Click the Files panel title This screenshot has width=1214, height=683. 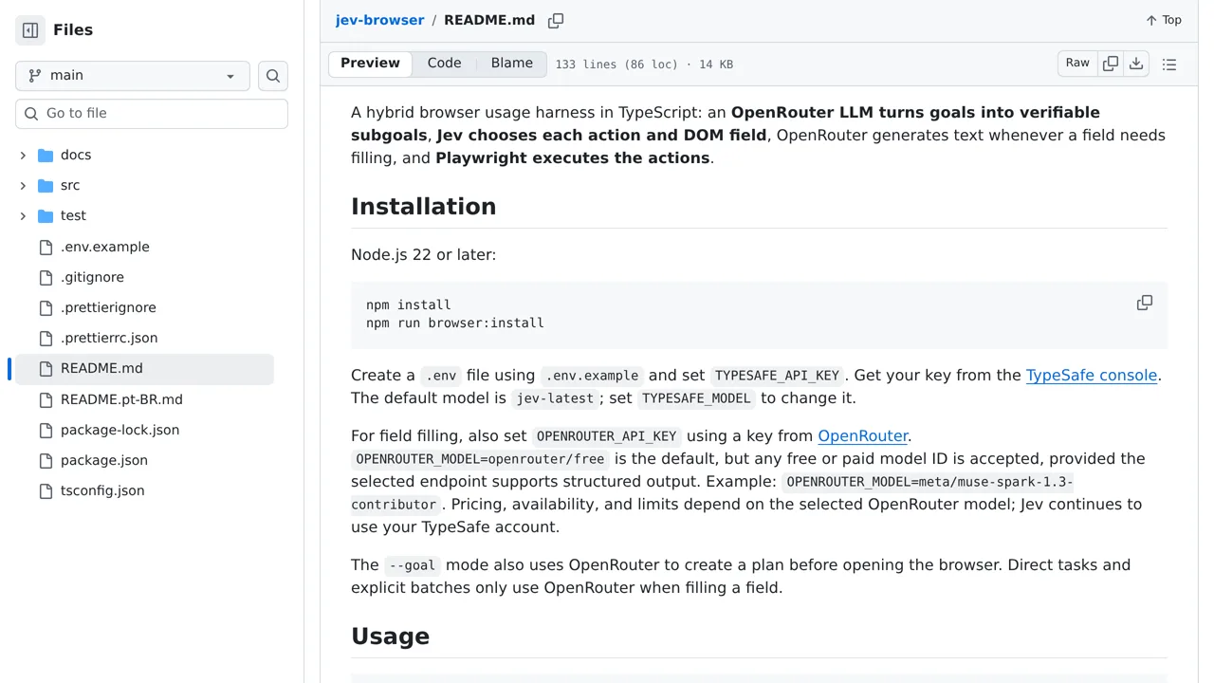click(73, 30)
